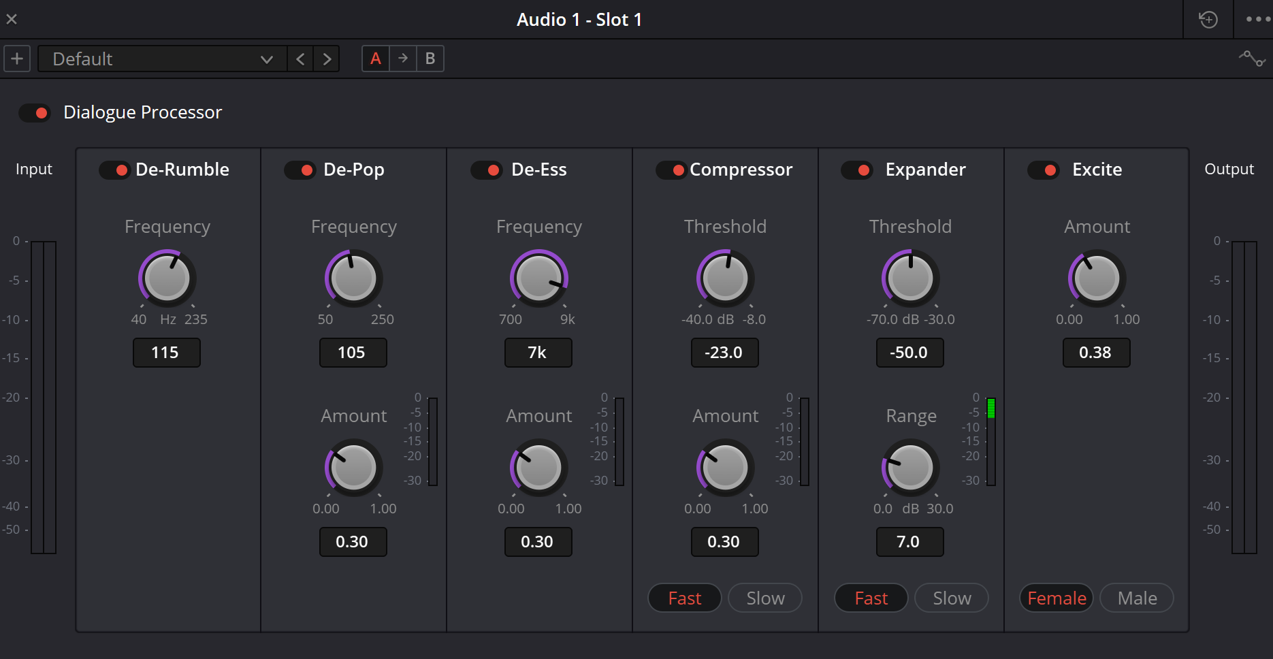Click the De-Ess Frequency knob
The image size is (1273, 659).
click(539, 278)
